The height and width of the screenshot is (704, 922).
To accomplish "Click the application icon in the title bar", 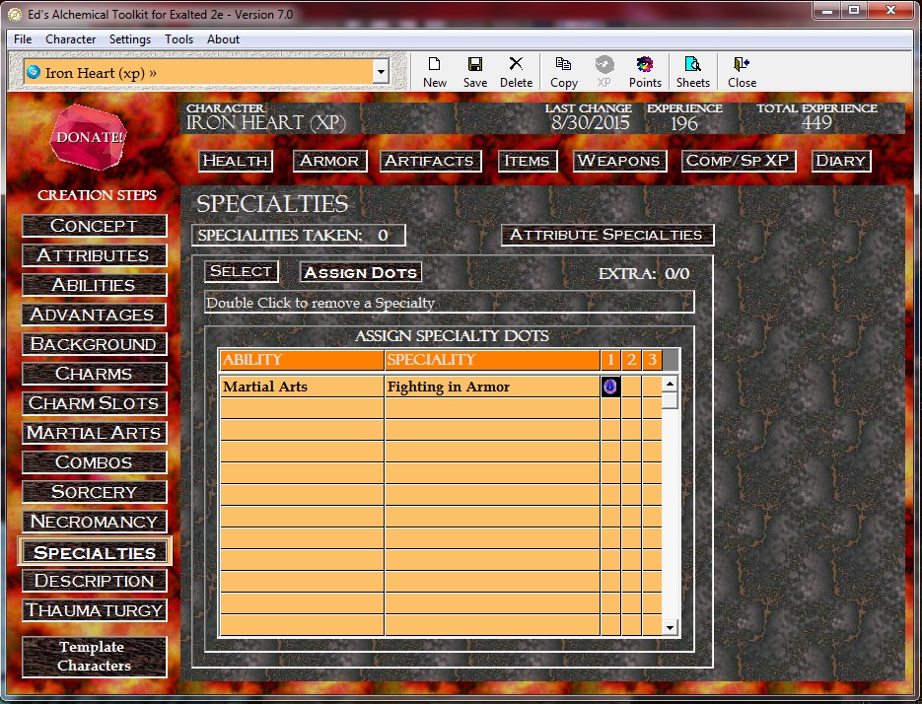I will point(14,14).
